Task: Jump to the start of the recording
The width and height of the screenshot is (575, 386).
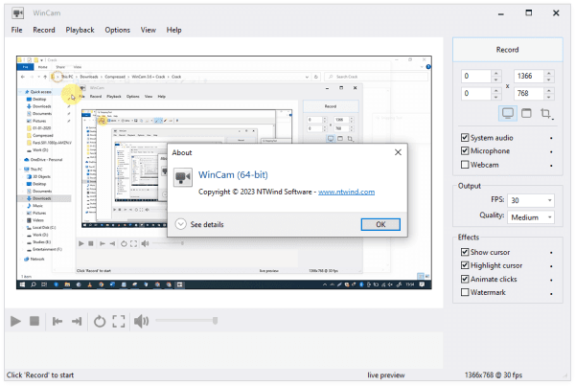Action: (57, 322)
